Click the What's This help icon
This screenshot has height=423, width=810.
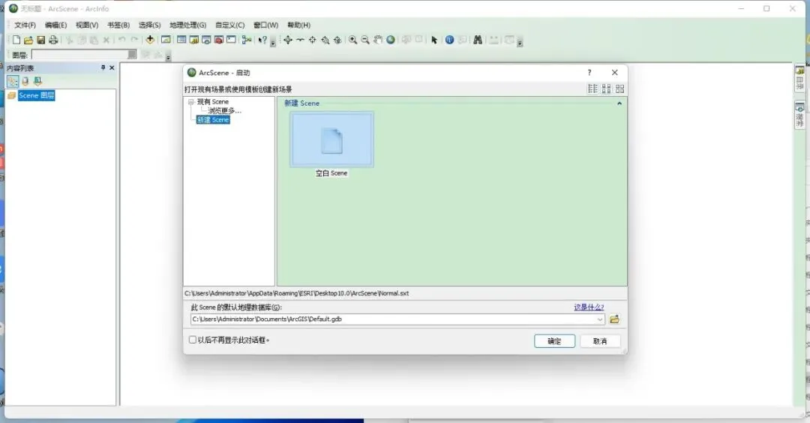[x=262, y=40]
